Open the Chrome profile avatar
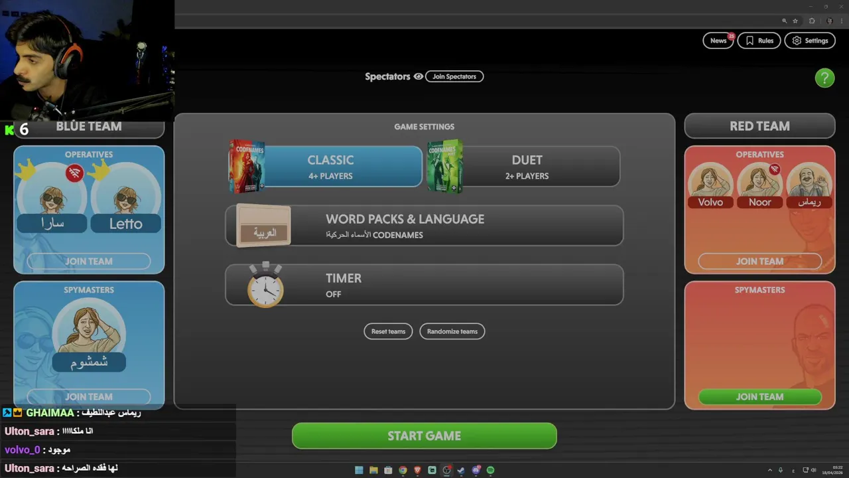Screen dimensions: 849x478 830,21
